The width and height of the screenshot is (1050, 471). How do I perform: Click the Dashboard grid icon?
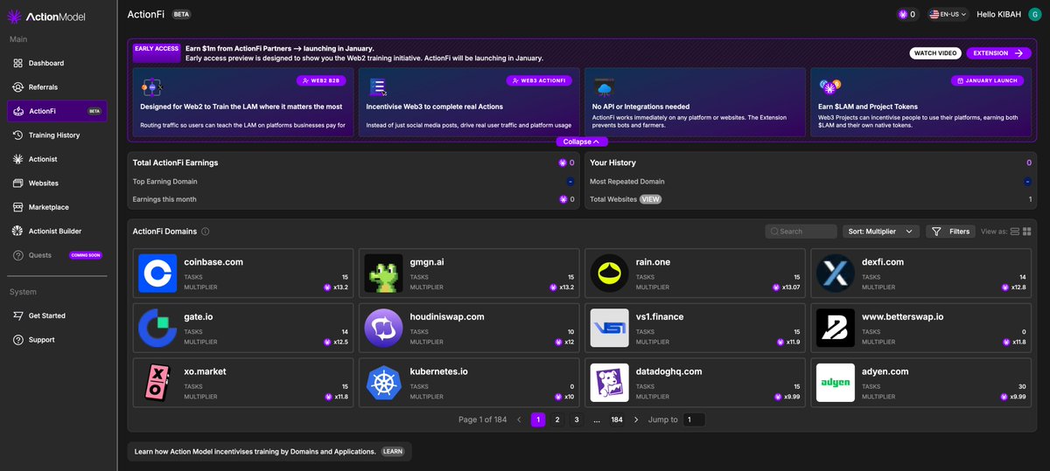point(17,63)
